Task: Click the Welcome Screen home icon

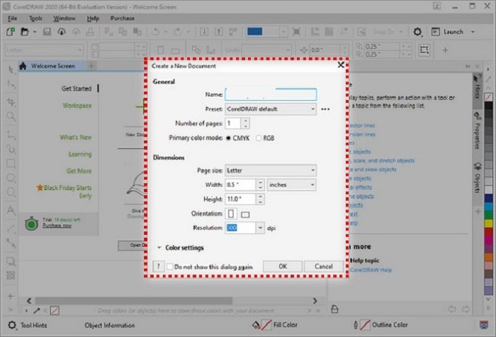Action: tap(23, 66)
